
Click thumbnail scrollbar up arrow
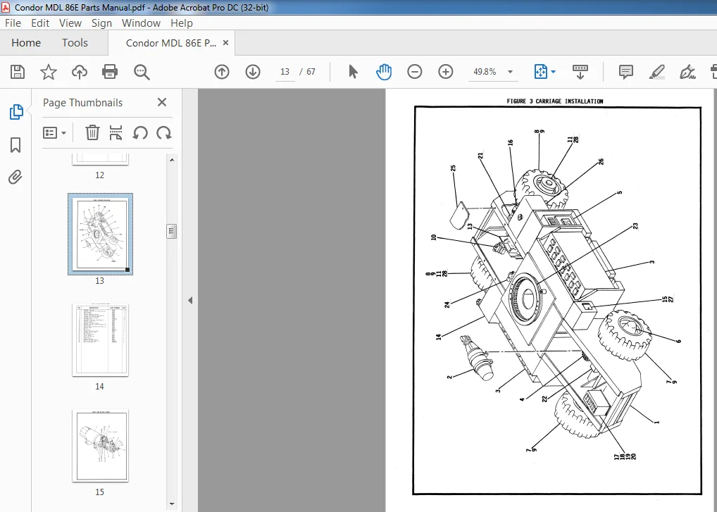click(x=172, y=160)
